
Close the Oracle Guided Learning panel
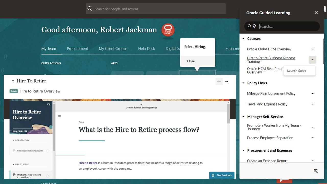tap(316, 13)
